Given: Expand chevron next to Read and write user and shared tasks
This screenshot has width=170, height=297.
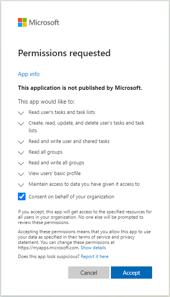Looking at the screenshot, I should [x=21, y=142].
